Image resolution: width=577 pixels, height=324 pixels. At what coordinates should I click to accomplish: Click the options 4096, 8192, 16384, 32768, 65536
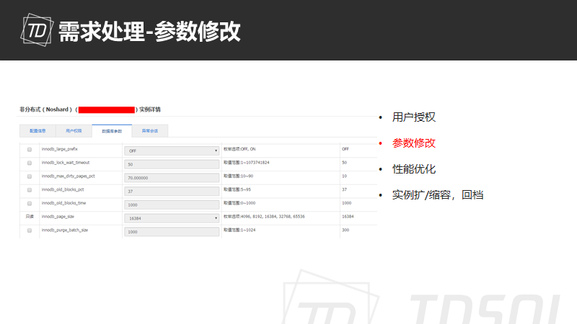click(273, 217)
